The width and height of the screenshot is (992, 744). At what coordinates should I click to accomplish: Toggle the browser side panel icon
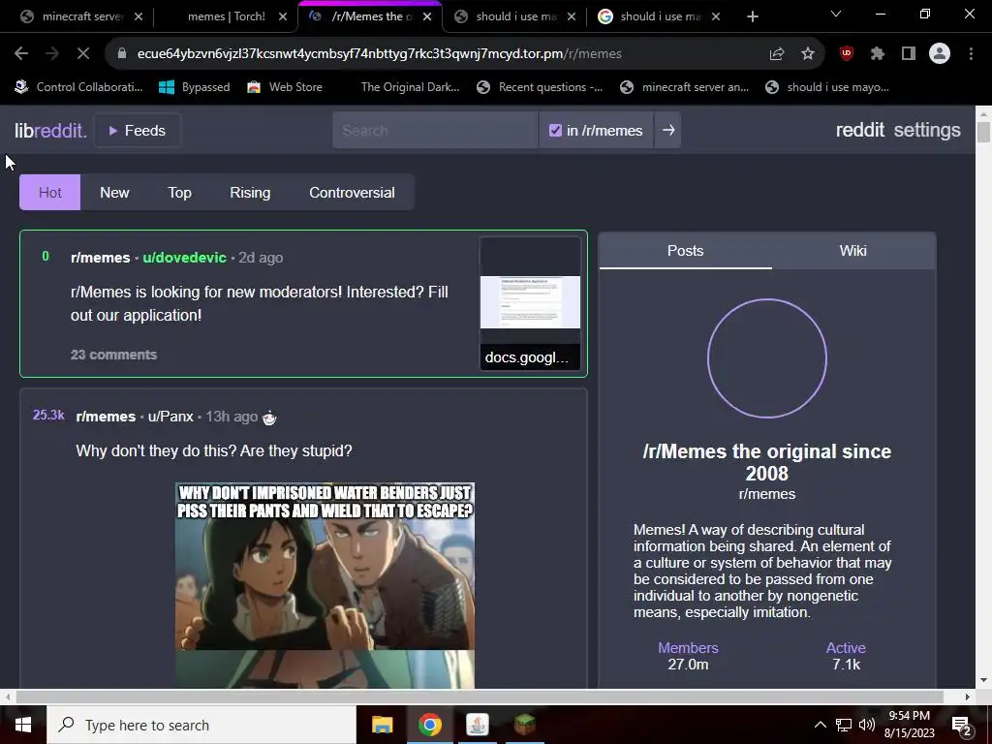(x=909, y=54)
